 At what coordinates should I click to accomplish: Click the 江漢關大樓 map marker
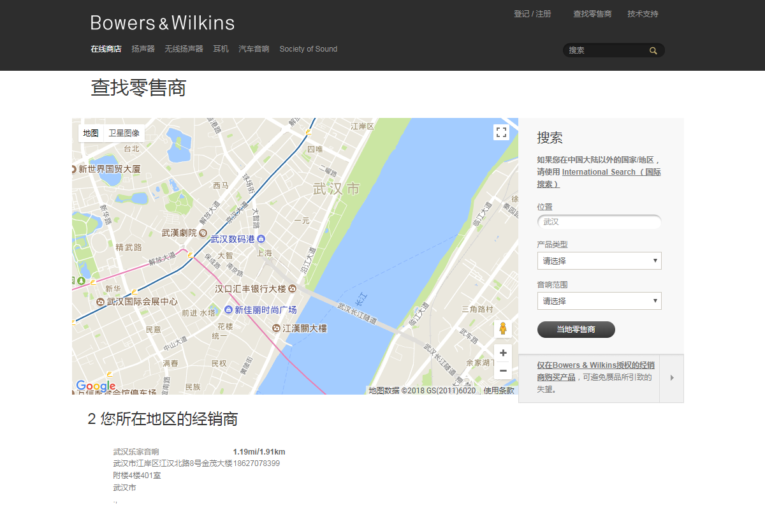276,328
